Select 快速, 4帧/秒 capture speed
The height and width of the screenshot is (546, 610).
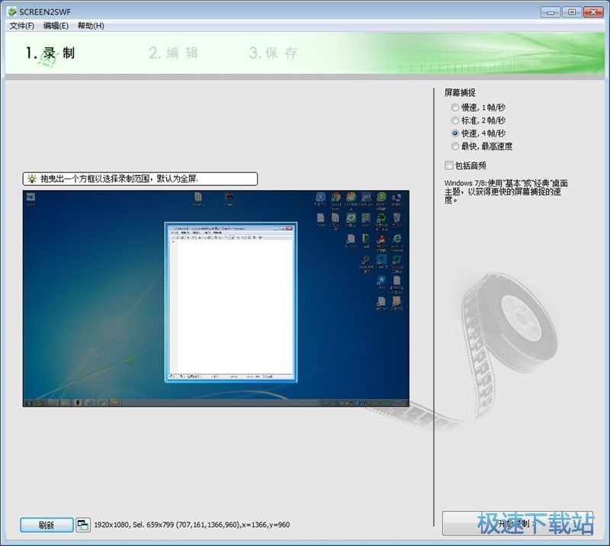pyautogui.click(x=478, y=133)
